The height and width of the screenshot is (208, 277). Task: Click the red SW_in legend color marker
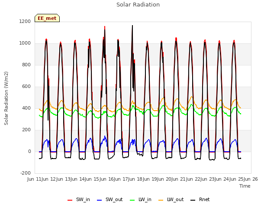(x=70, y=200)
